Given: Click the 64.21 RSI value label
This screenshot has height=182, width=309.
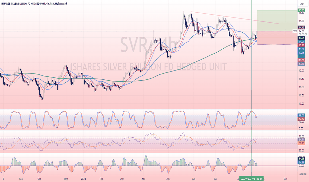Looking at the screenshot, I should [301, 140].
